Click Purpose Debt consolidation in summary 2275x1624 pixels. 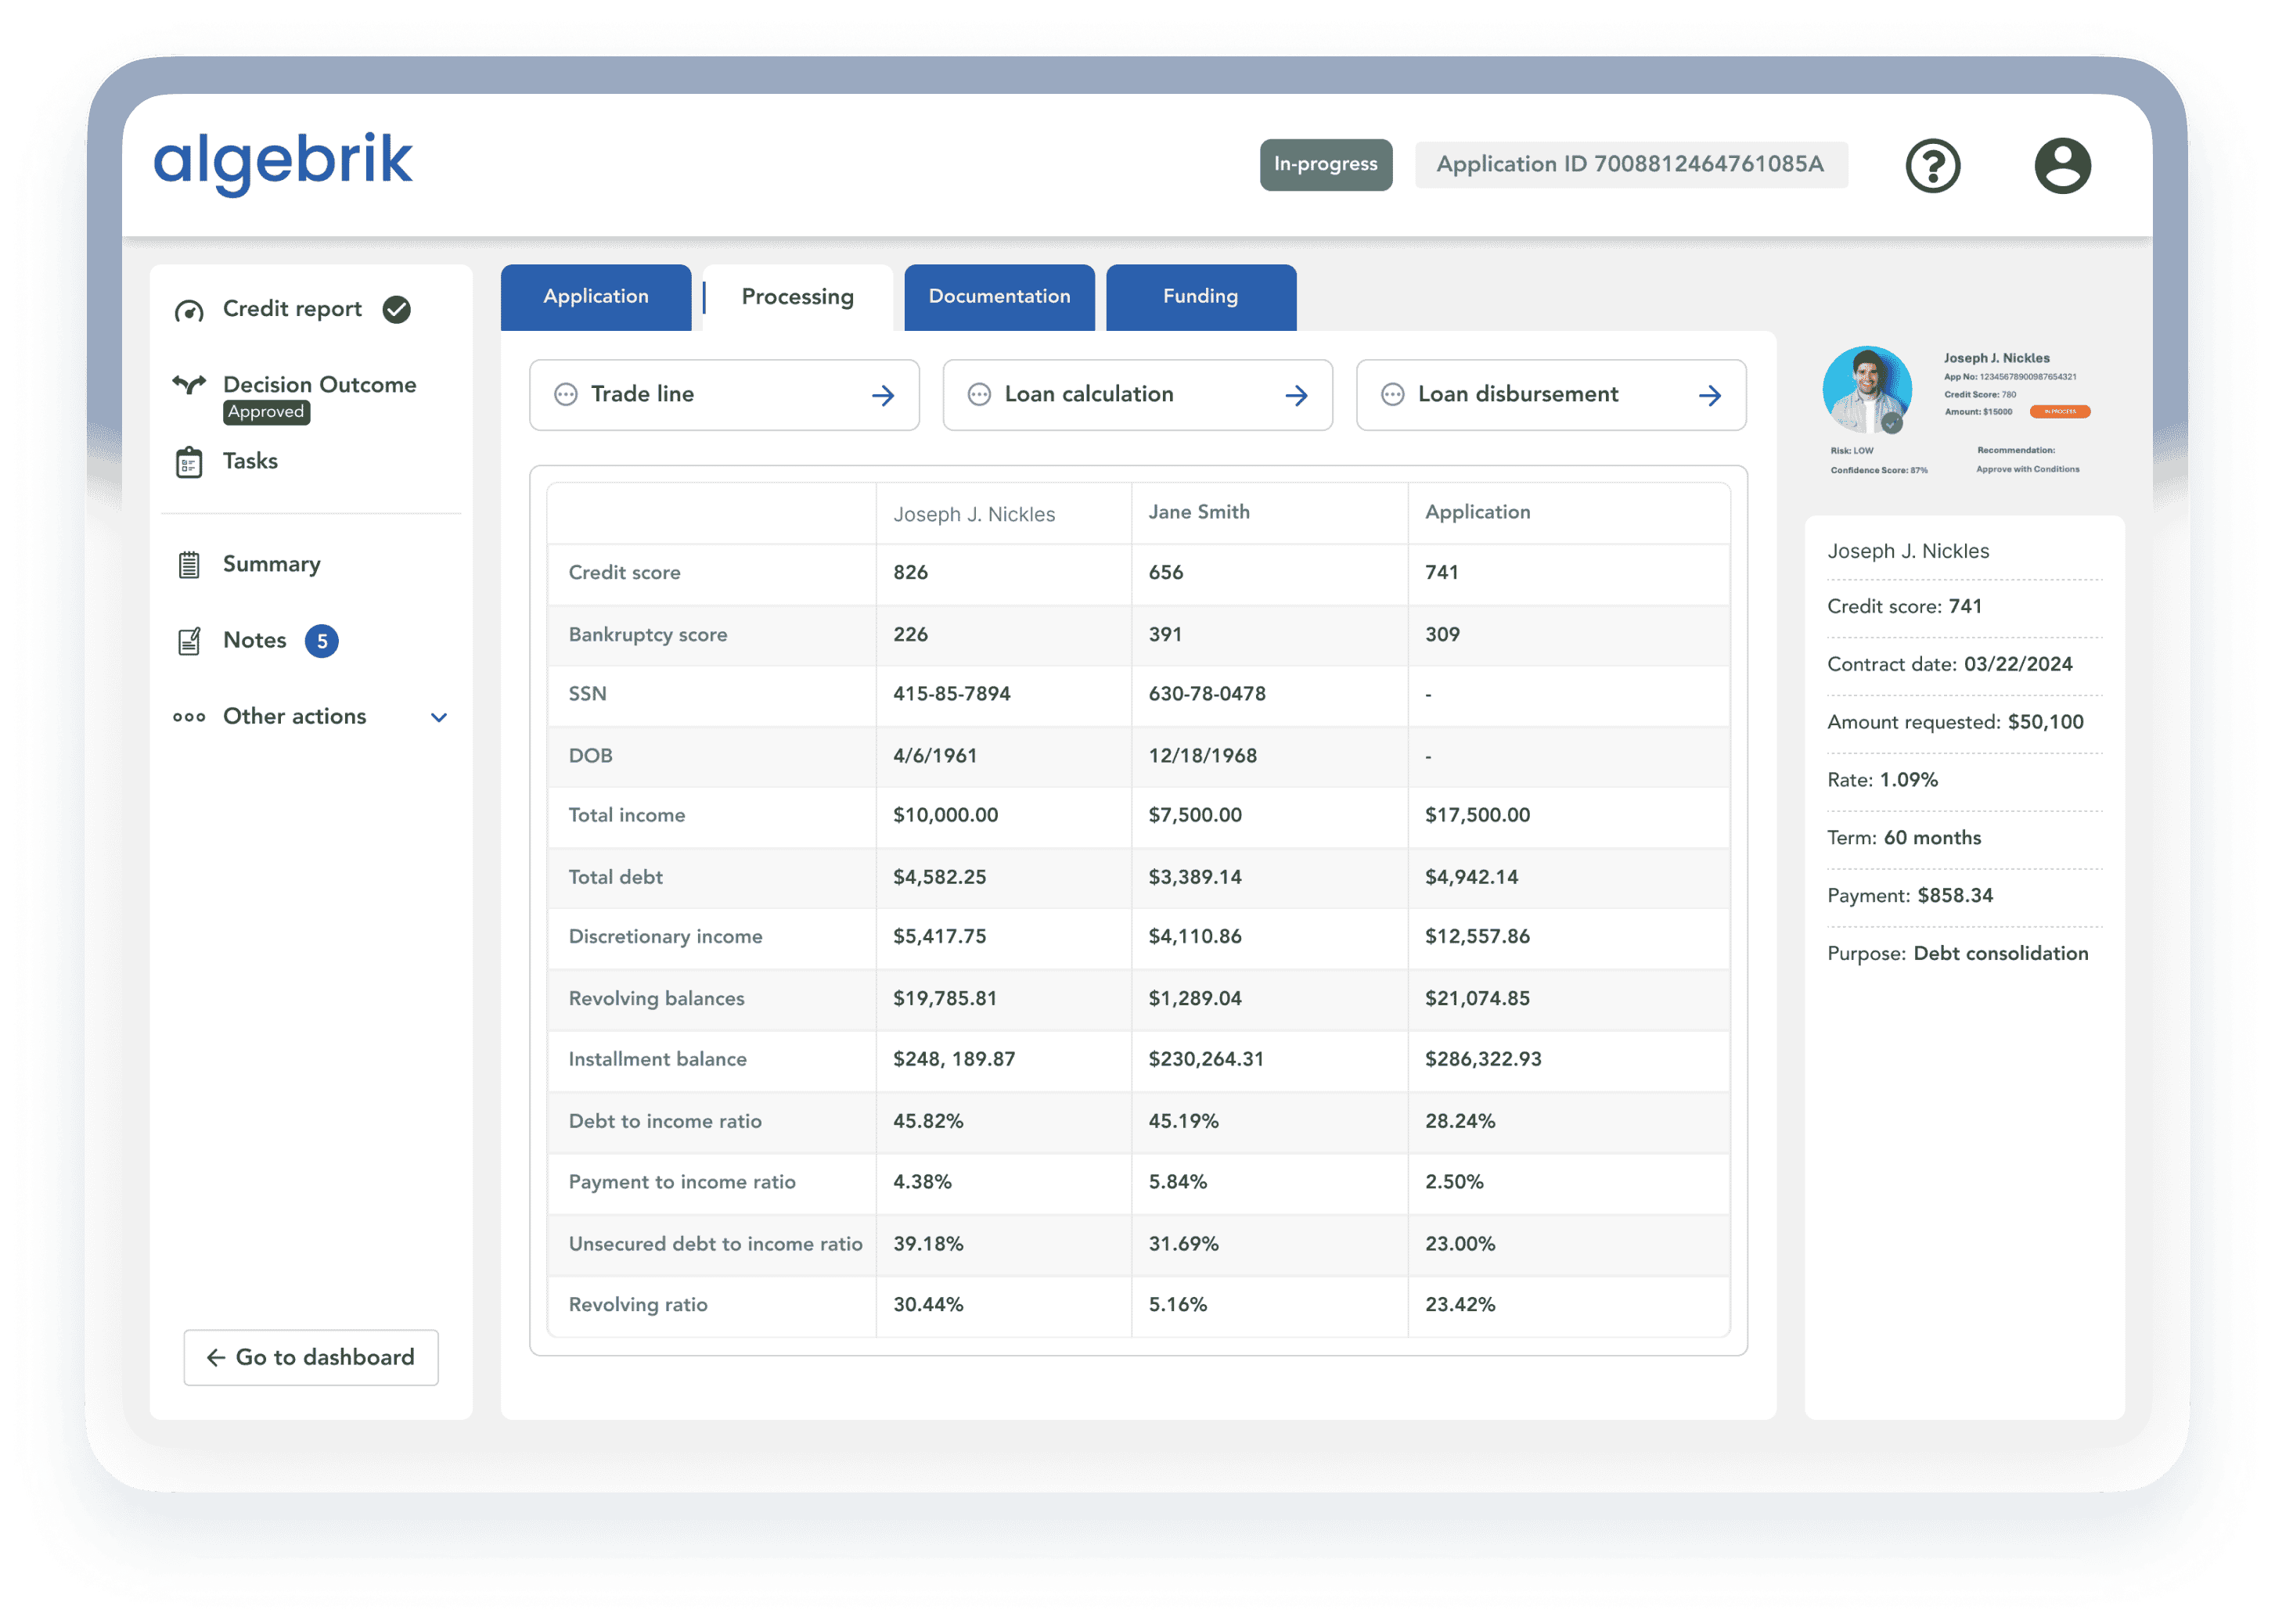click(x=1956, y=954)
